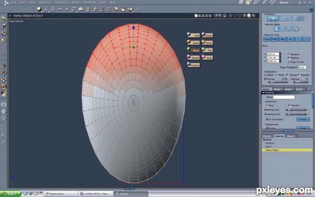Open the Selection menu
This screenshot has height=197, width=315.
(x=45, y=3)
